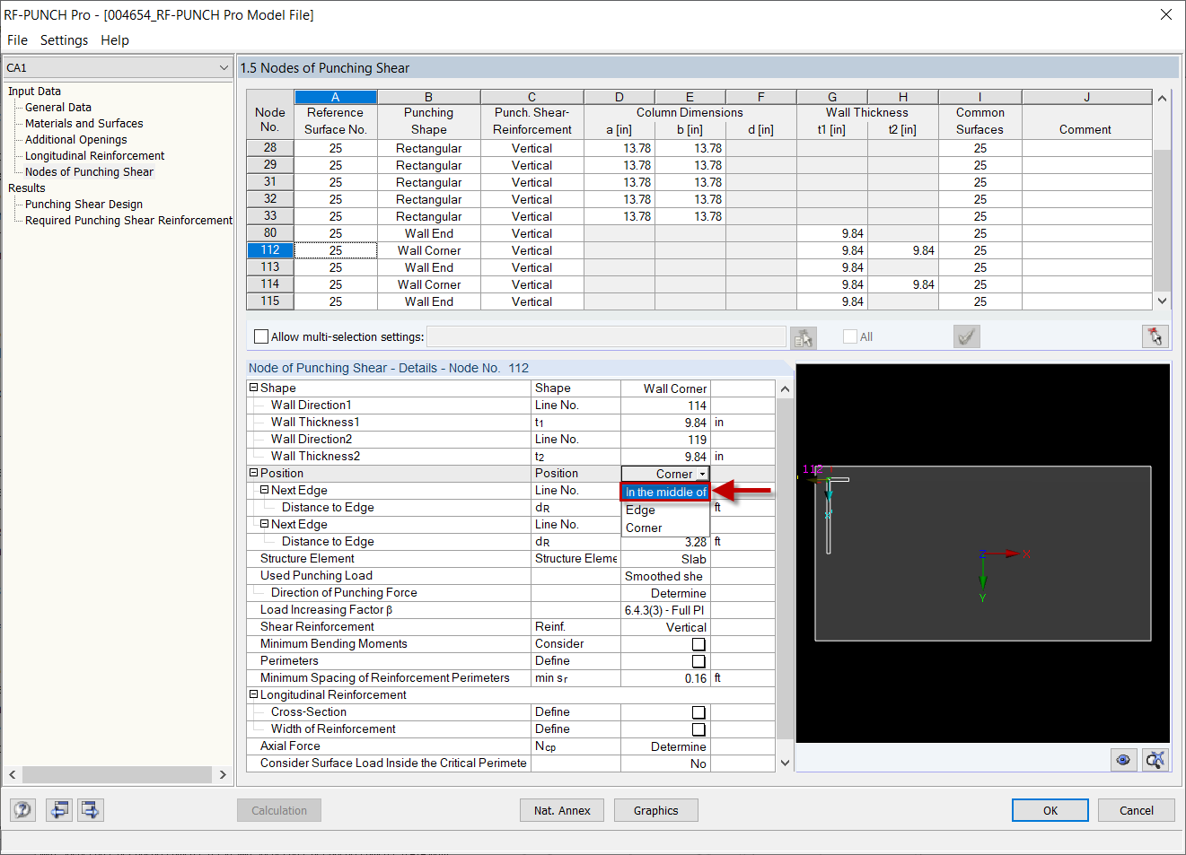Open the File menu
Screen dimensions: 1186x855
pos(16,39)
